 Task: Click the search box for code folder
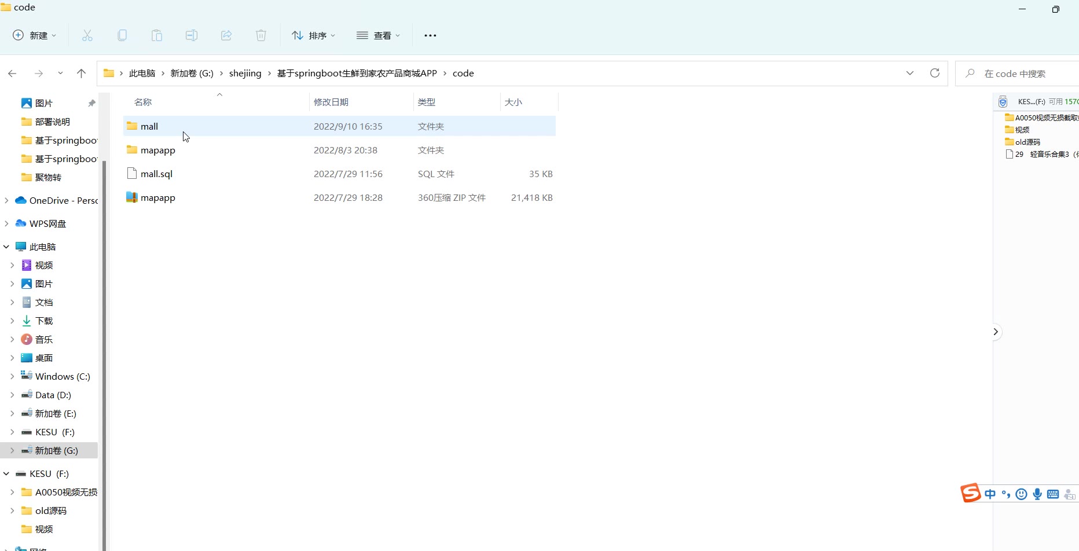coord(1017,74)
